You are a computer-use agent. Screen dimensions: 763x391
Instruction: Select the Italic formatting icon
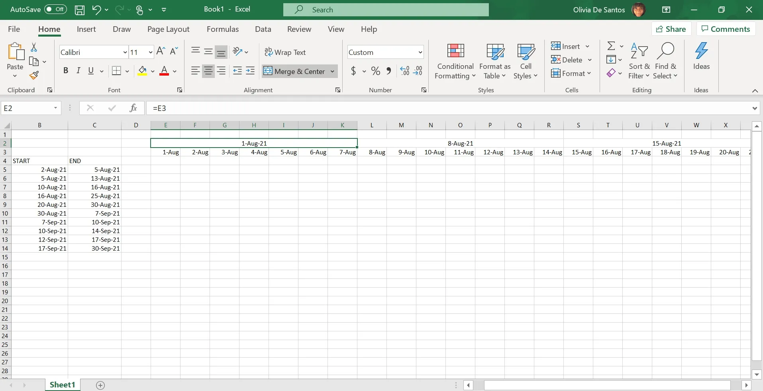[x=78, y=70]
